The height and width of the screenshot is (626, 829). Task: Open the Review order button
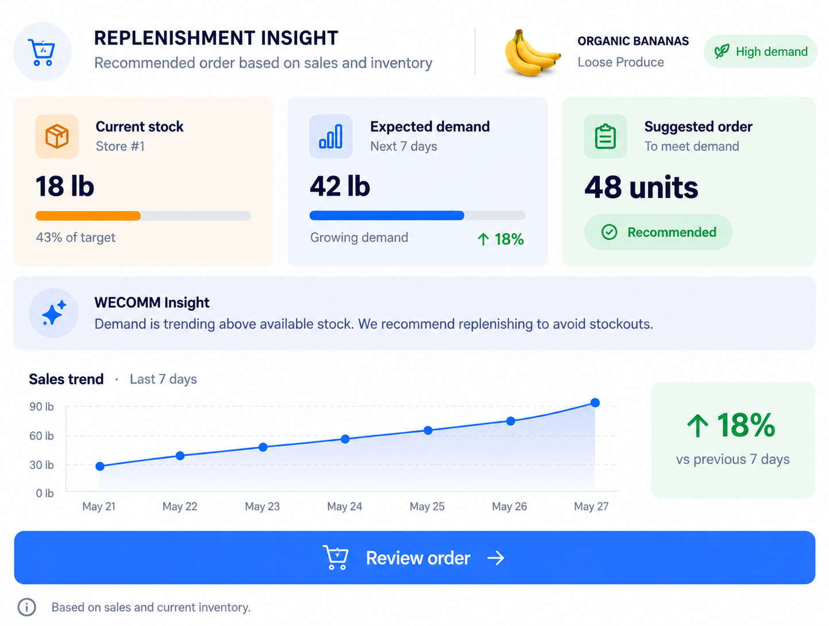pos(415,558)
